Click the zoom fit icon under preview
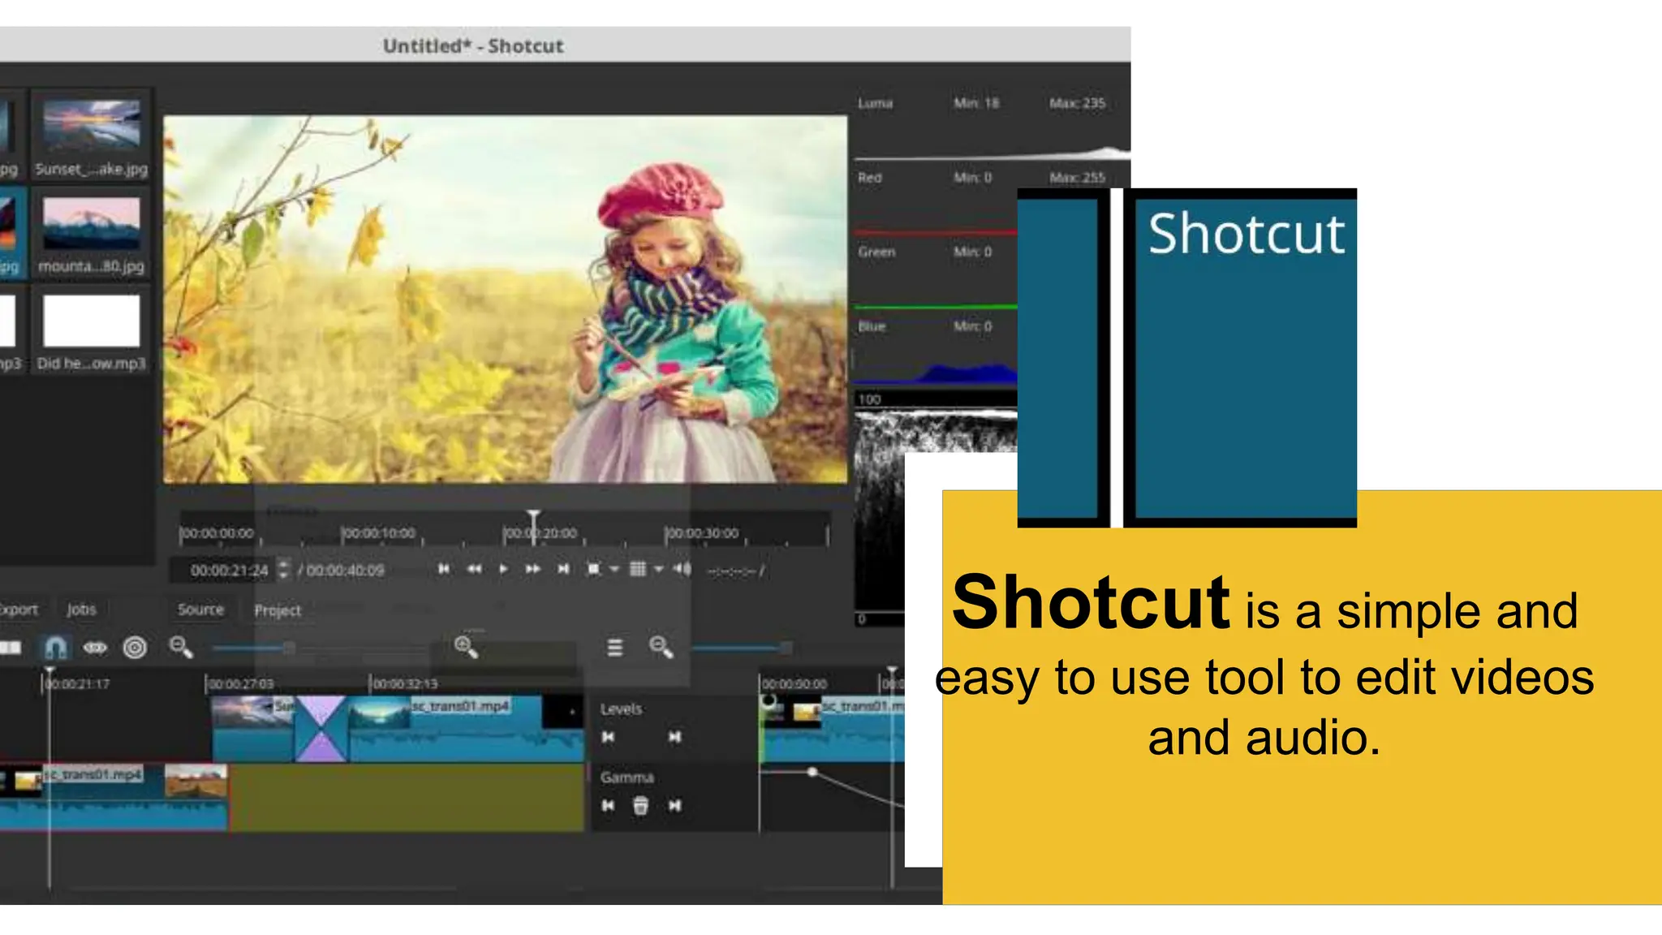The width and height of the screenshot is (1662, 935). click(x=594, y=569)
